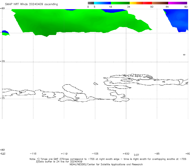Click the note line starting 'Note: 1) Times are GMT'
The height and width of the screenshot is (166, 190).
tap(108, 159)
